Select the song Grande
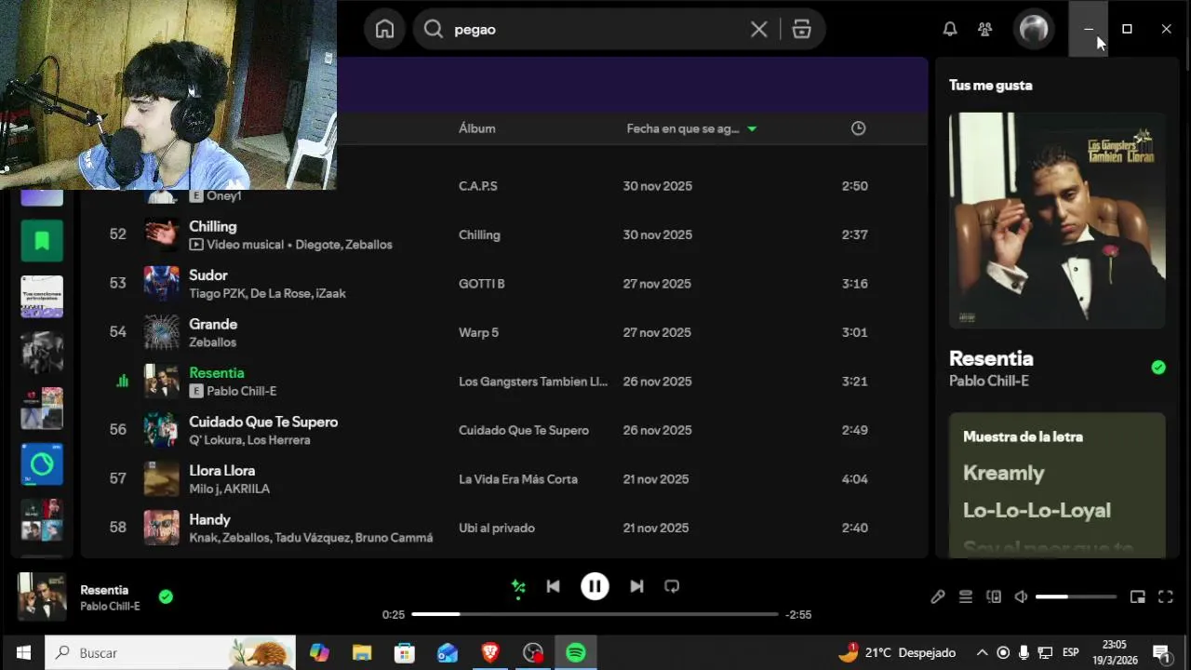Screen dimensions: 1191x670 pos(213,324)
